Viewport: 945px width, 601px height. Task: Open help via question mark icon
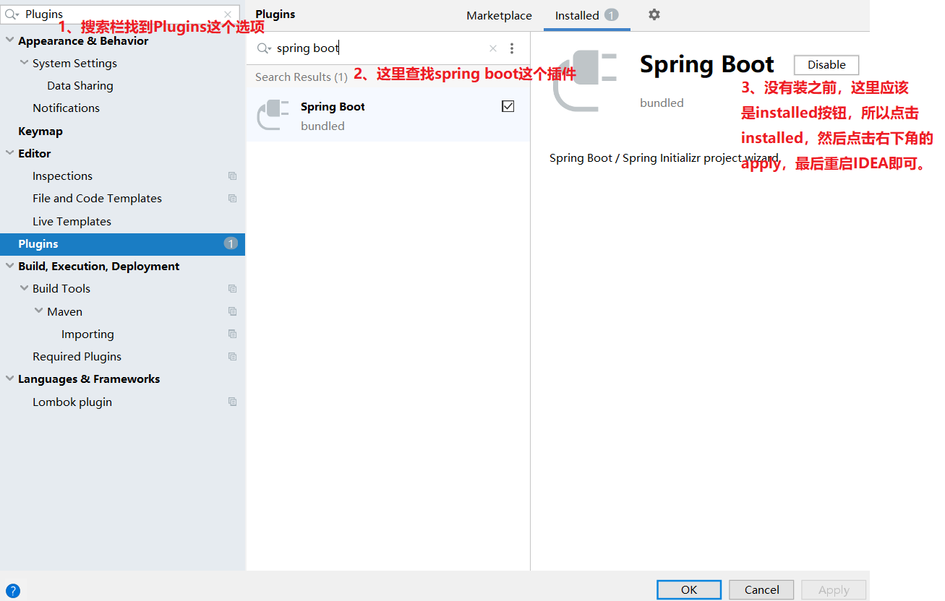point(13,590)
